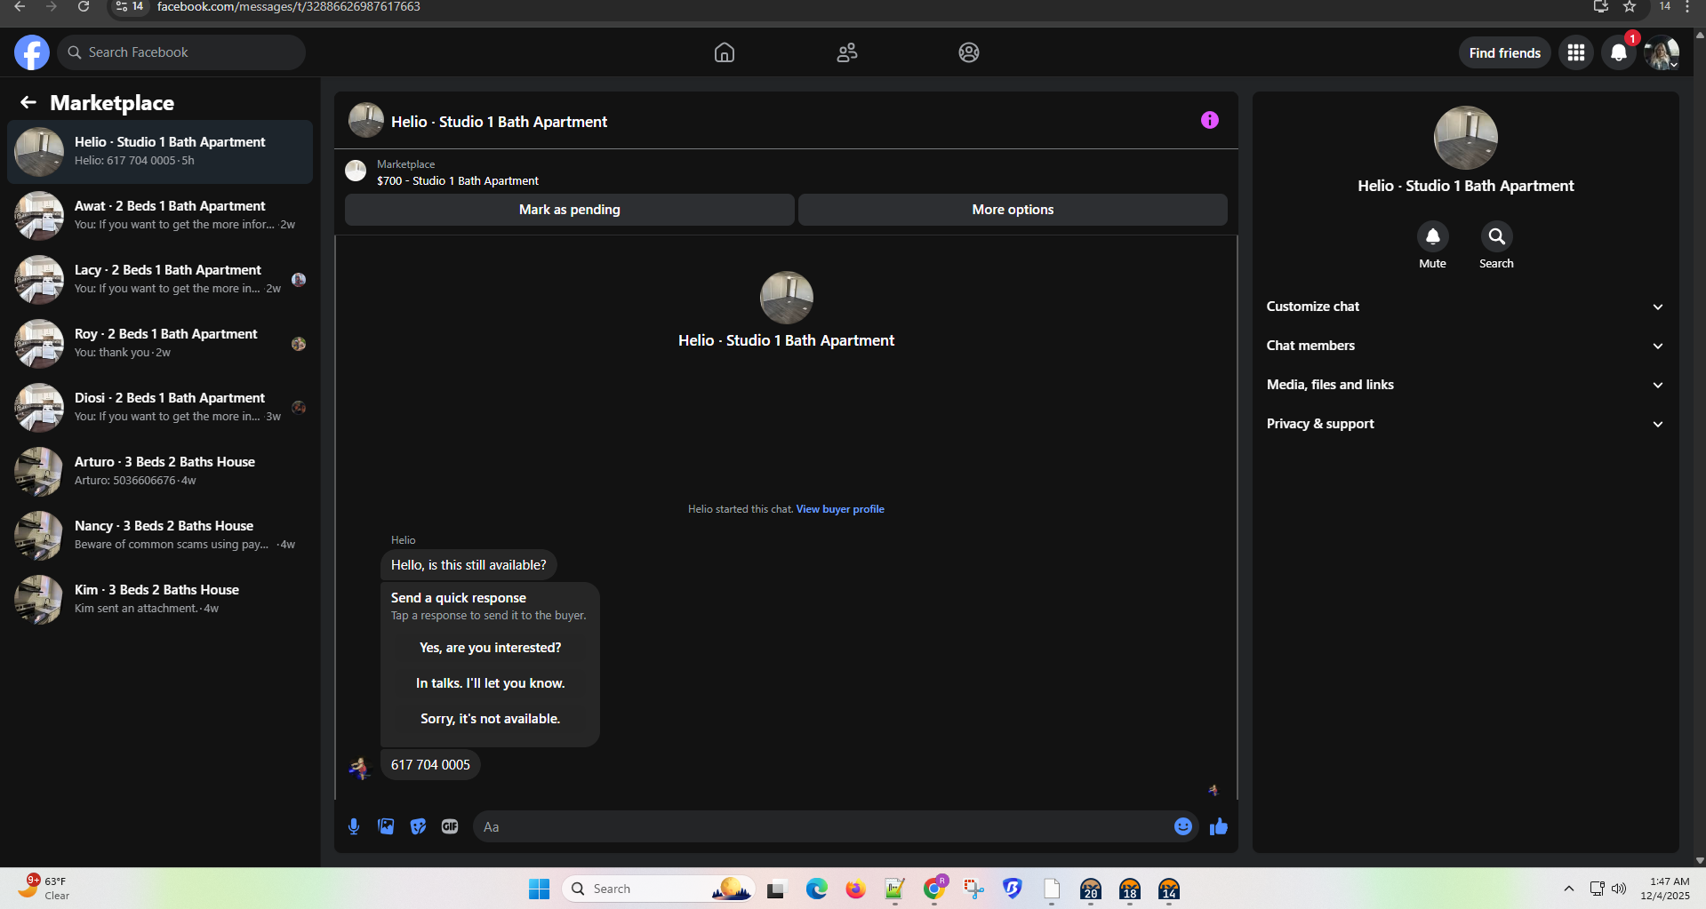The width and height of the screenshot is (1706, 909).
Task: Open conversation information purple icon
Action: [1210, 120]
